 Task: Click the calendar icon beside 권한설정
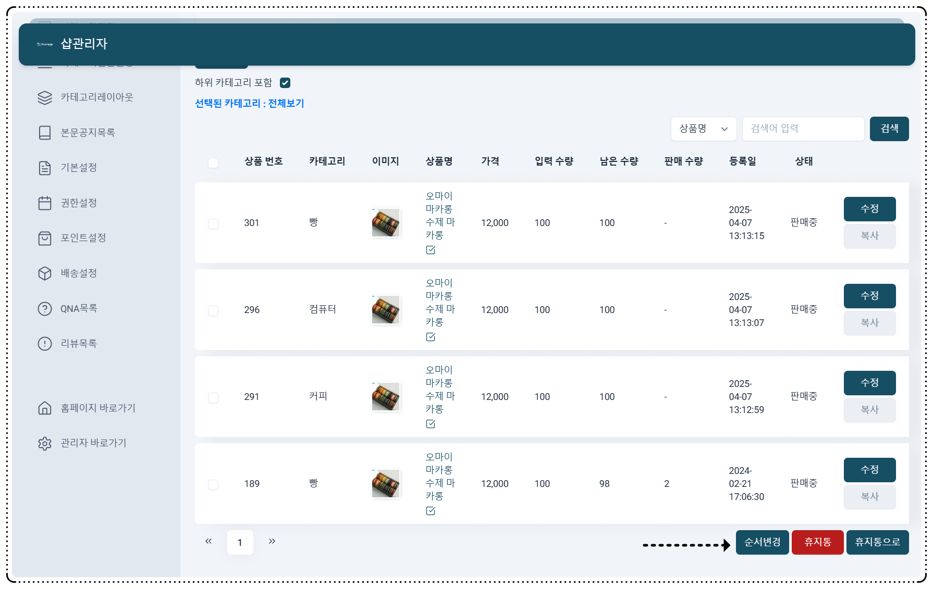click(x=45, y=203)
